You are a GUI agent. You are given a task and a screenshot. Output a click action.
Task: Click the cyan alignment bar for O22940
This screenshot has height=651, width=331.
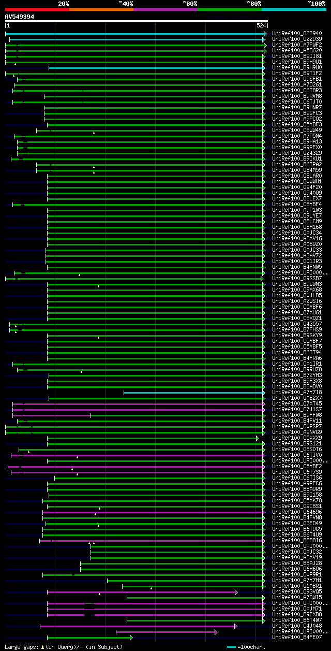pyautogui.click(x=136, y=34)
